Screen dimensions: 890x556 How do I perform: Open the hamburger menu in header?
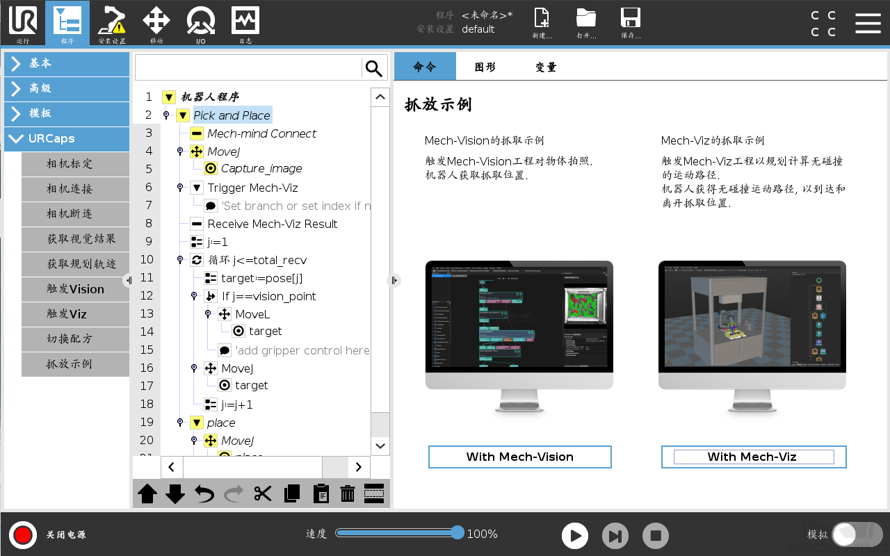[868, 23]
